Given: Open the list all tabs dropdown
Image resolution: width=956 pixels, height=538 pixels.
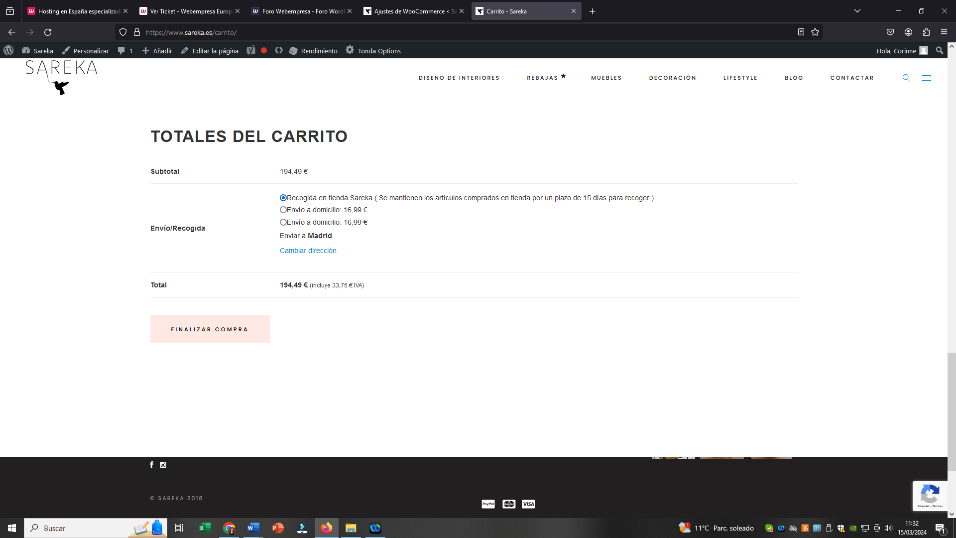Looking at the screenshot, I should (857, 11).
